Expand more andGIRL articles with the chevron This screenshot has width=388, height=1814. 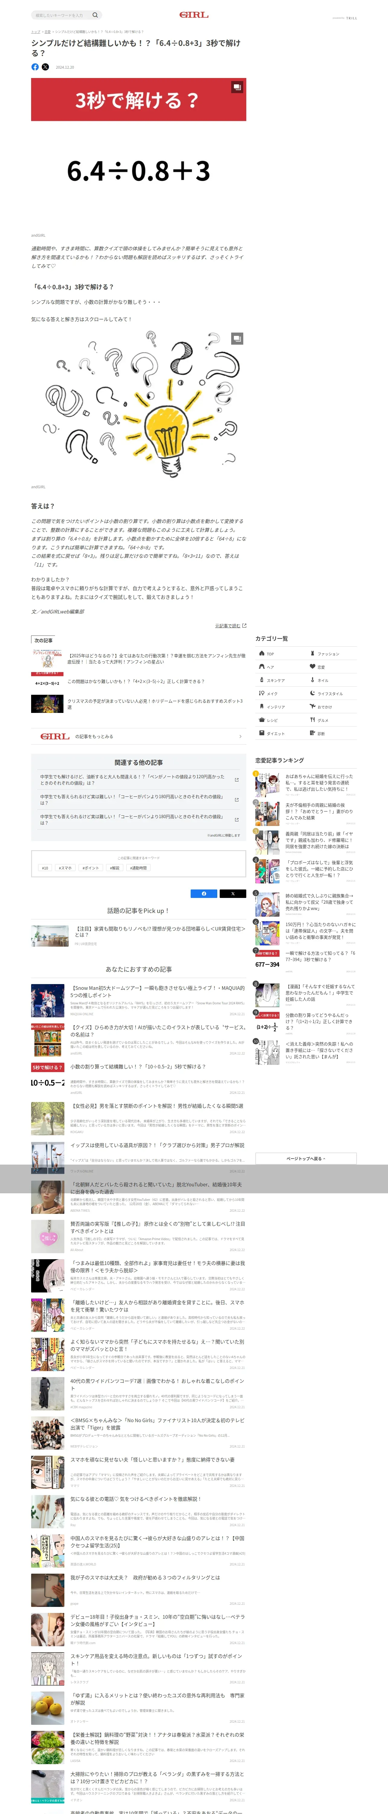pyautogui.click(x=240, y=736)
